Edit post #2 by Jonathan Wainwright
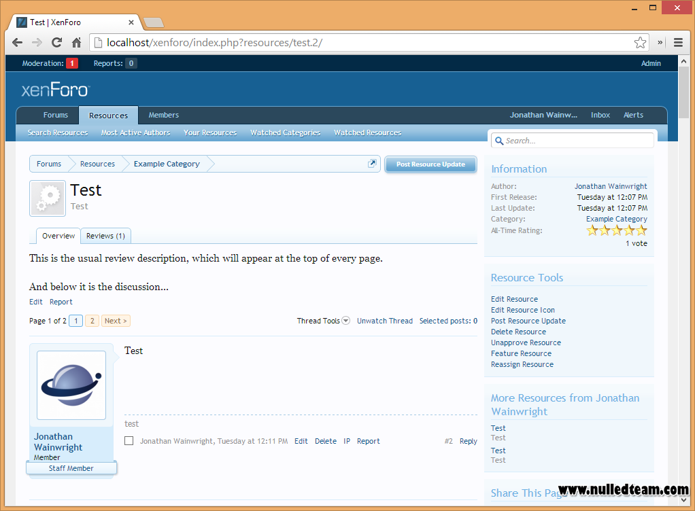 click(301, 441)
